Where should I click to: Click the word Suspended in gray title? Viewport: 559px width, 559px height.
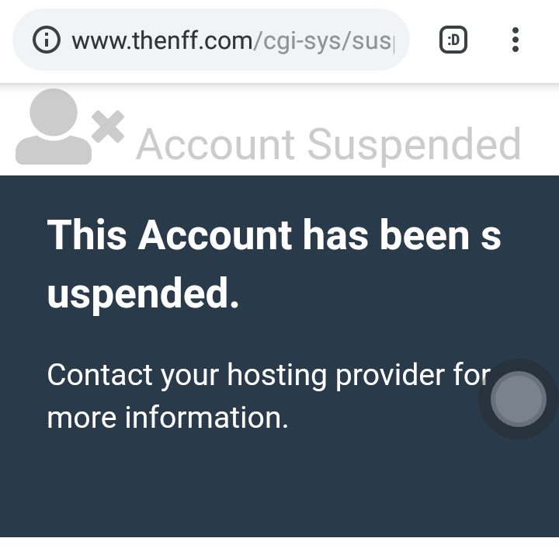(414, 145)
